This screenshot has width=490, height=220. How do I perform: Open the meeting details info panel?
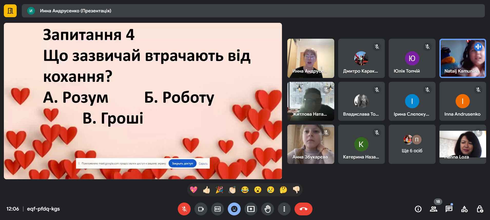point(418,209)
